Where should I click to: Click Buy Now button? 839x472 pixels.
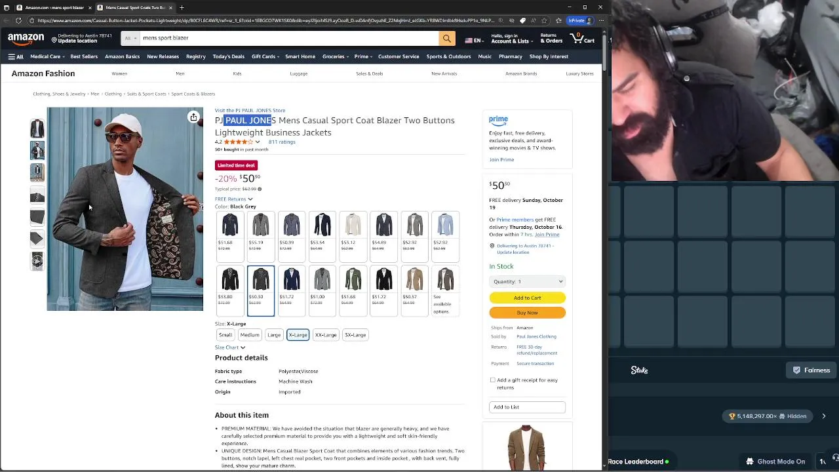[527, 313]
